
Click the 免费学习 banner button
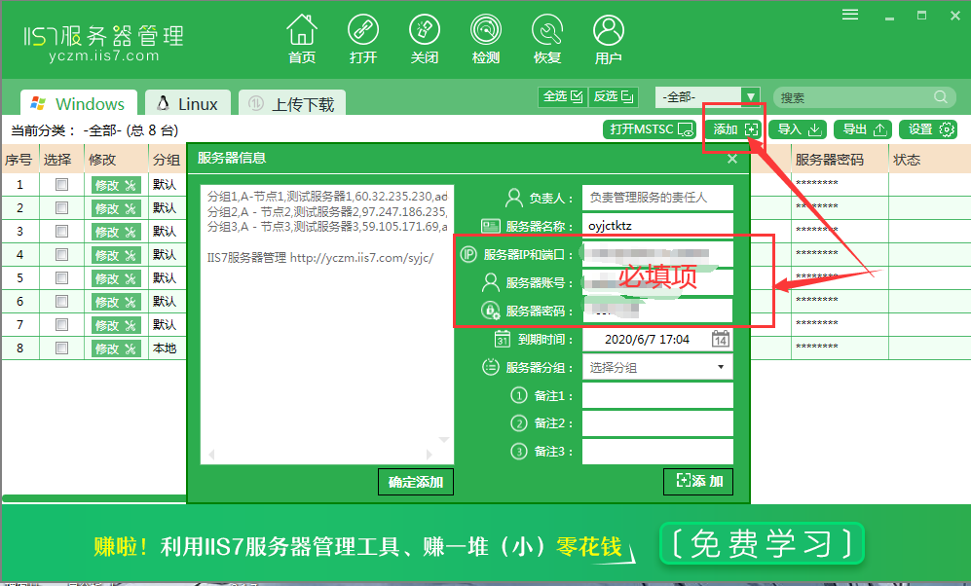[761, 544]
